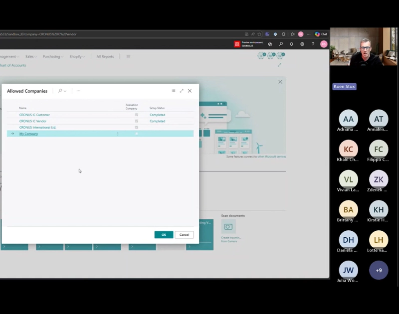Select the My Company link
399x314 pixels.
[x=28, y=134]
